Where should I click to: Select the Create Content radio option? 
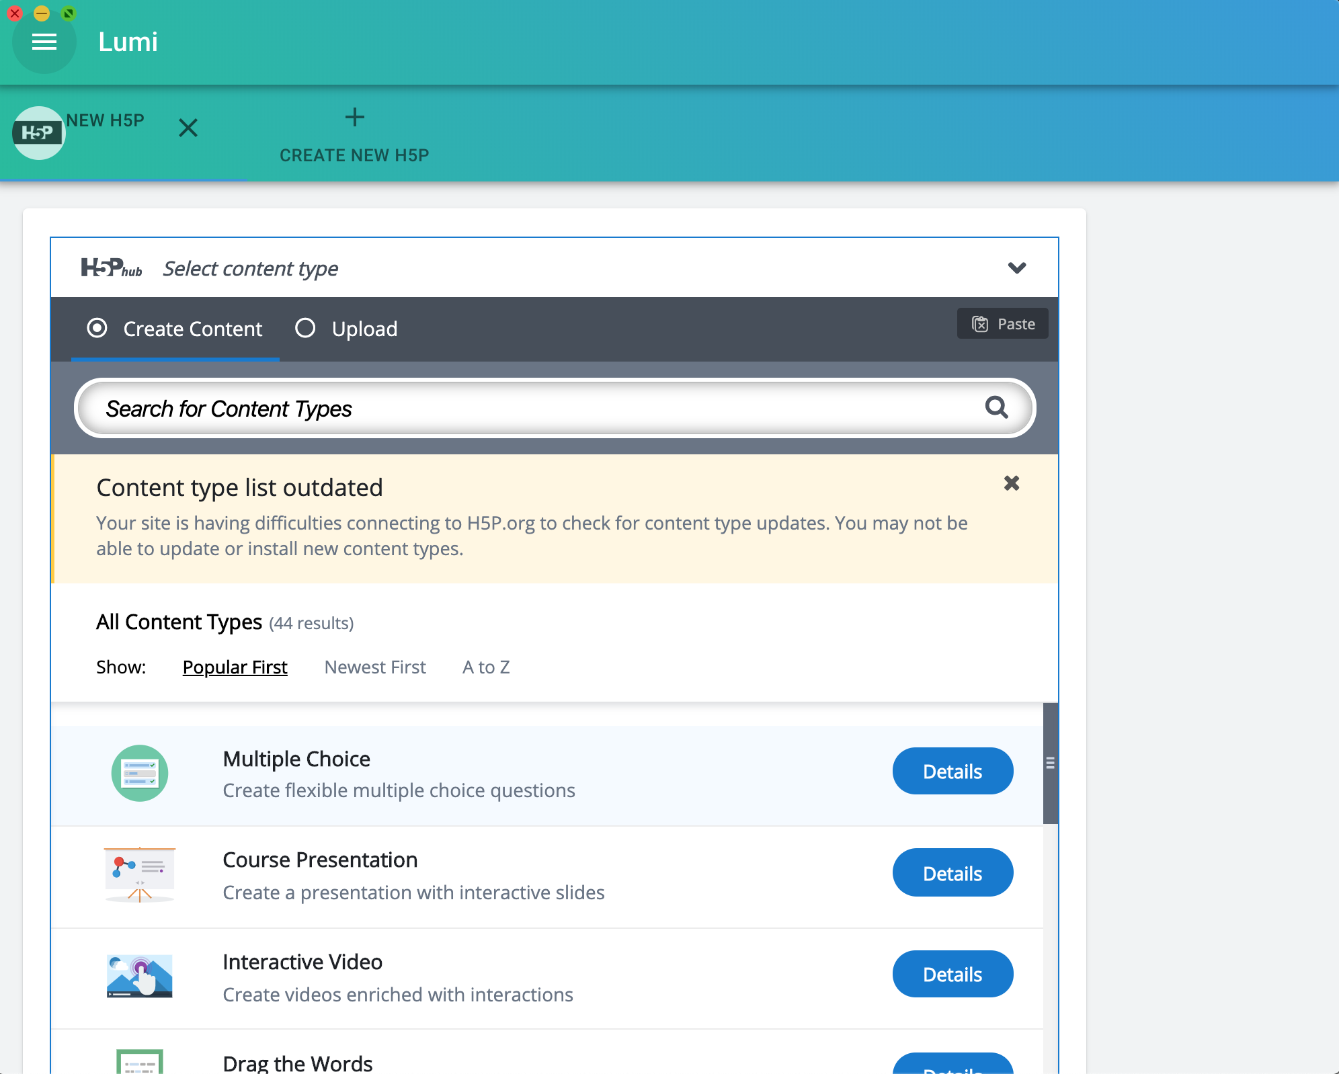coord(97,329)
